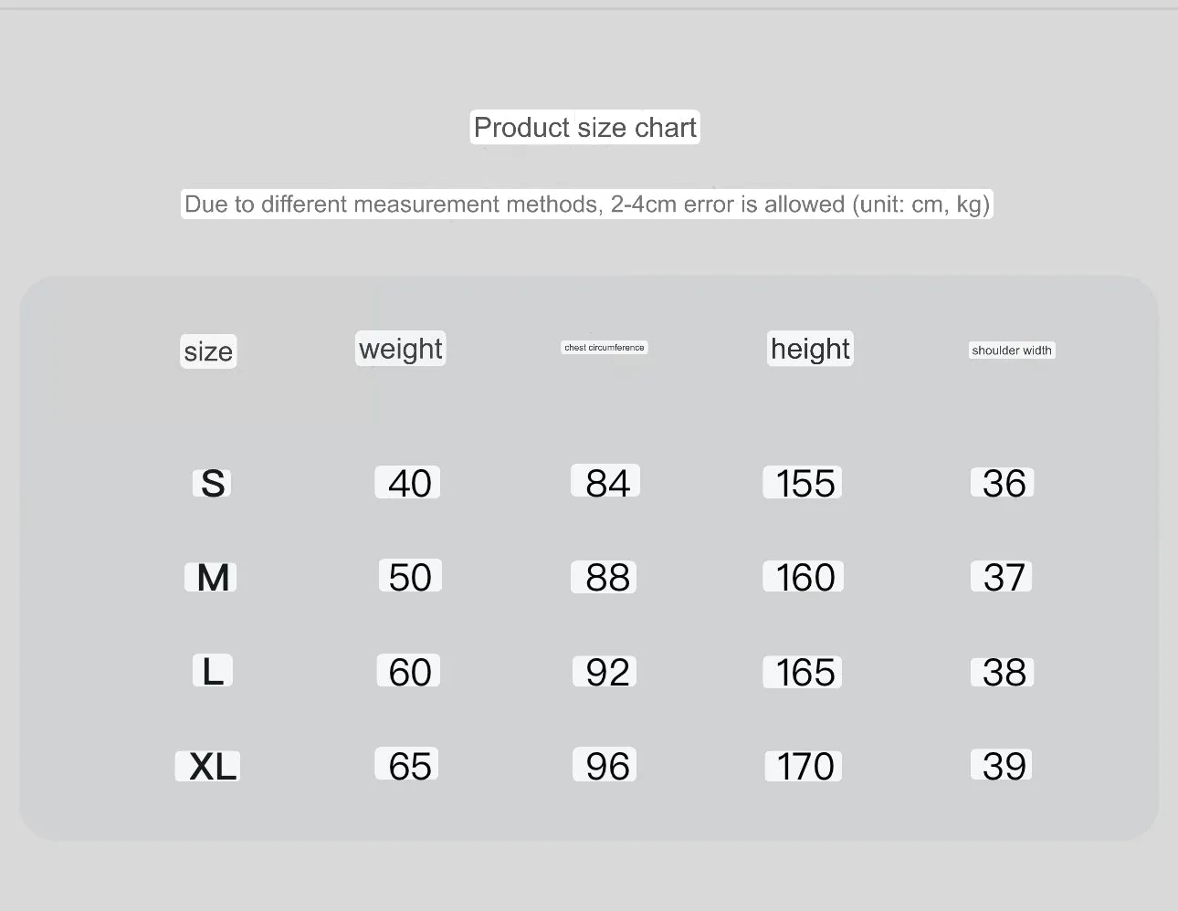Click chest value 88 for size M
Viewport: 1178px width, 911px height.
coord(605,577)
